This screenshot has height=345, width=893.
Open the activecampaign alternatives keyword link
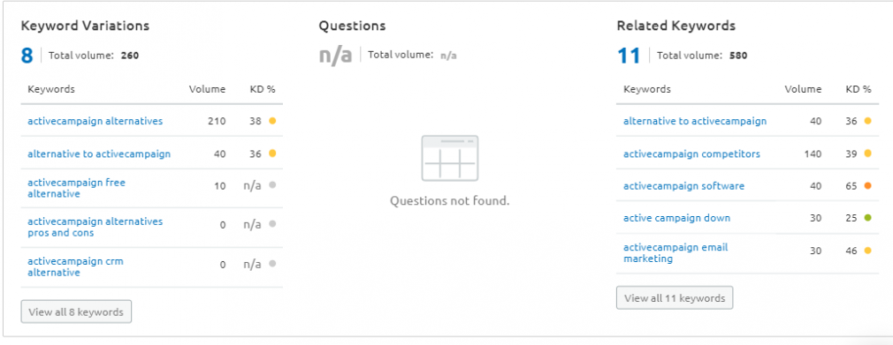coord(95,121)
